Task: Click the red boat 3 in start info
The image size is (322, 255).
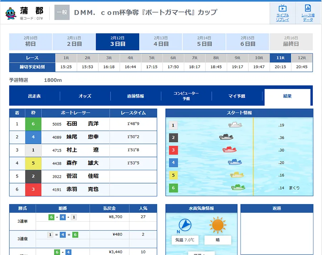Action: pos(229,149)
